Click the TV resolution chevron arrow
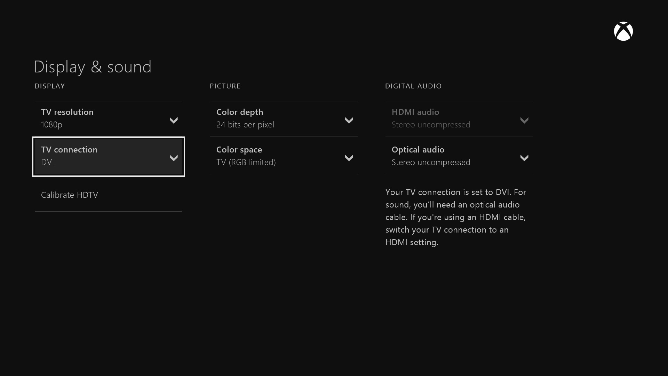 pos(174,120)
